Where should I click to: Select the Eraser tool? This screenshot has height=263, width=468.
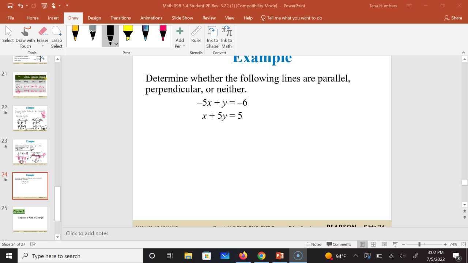click(x=42, y=35)
